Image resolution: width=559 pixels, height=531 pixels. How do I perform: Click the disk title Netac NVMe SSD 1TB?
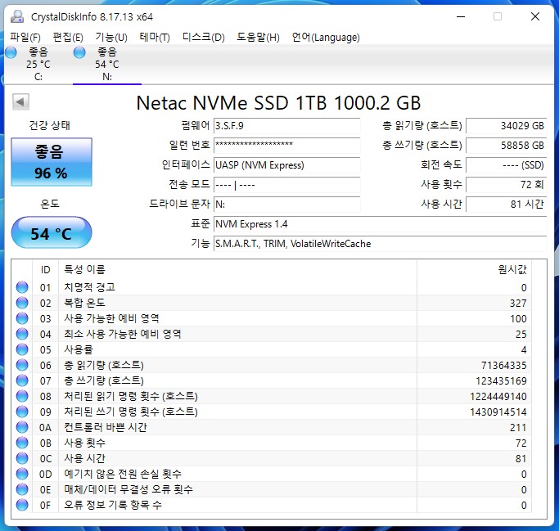coord(278,103)
